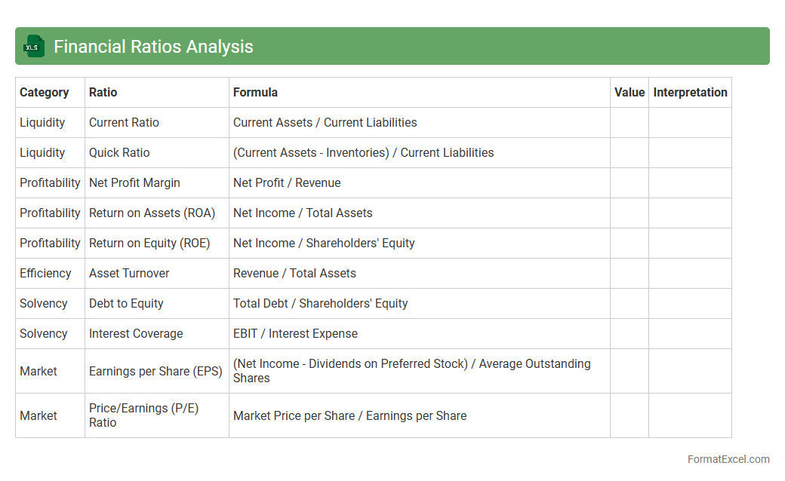Open the FormatExcel.com link

728,459
